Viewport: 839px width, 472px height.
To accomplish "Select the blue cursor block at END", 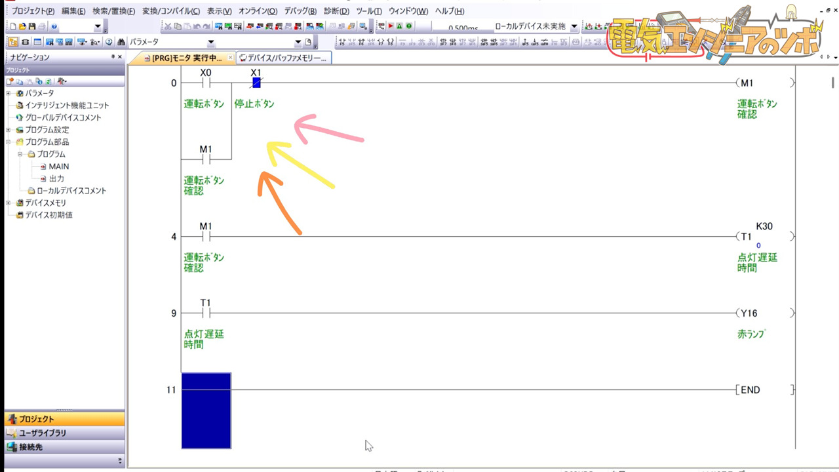I will (x=206, y=410).
